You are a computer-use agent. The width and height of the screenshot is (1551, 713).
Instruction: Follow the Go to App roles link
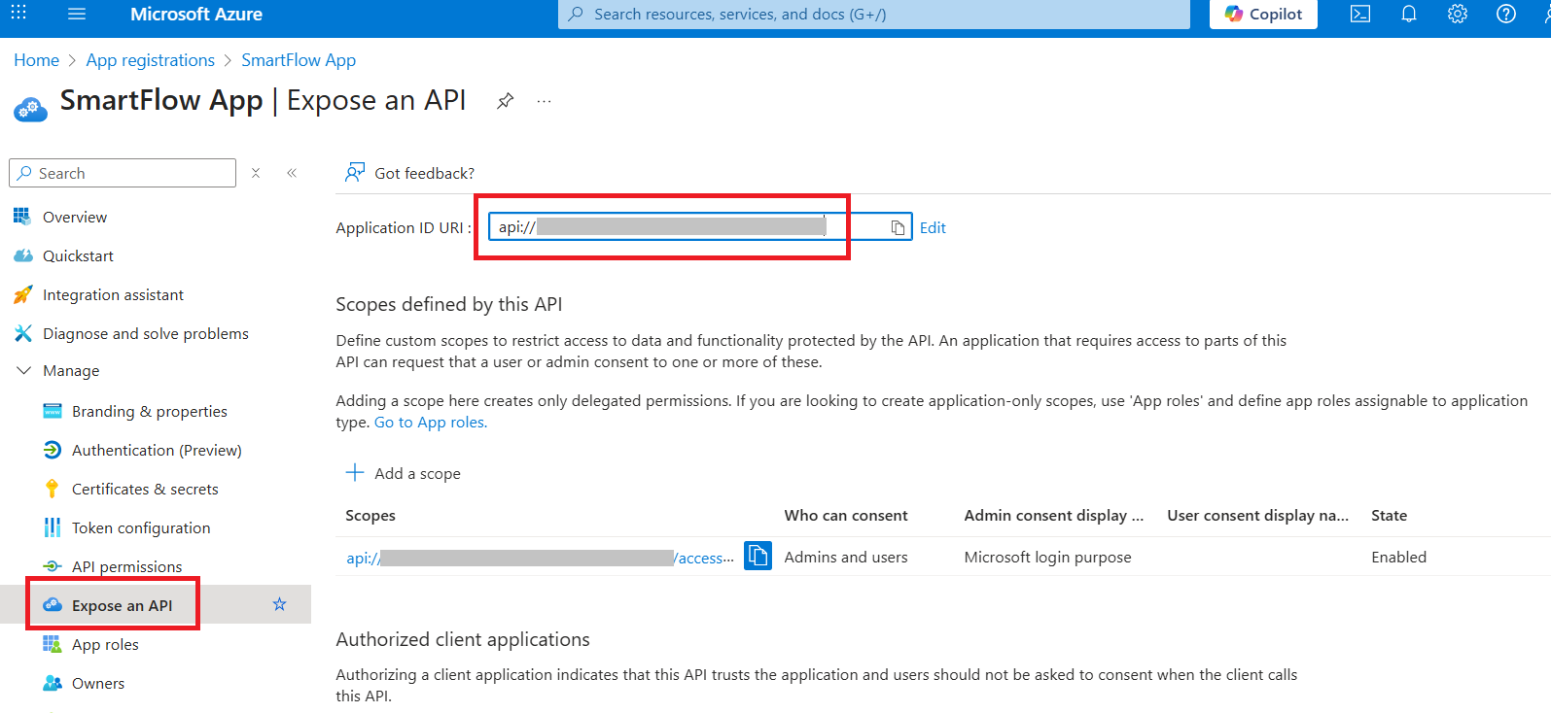pos(431,422)
